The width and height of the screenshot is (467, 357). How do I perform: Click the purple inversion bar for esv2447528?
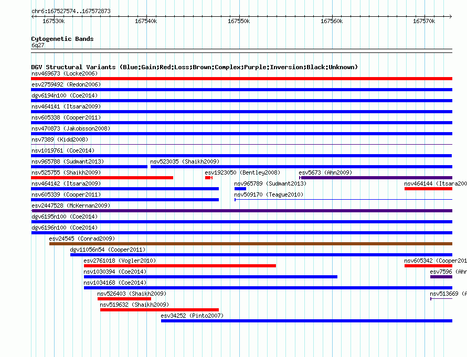(241, 211)
